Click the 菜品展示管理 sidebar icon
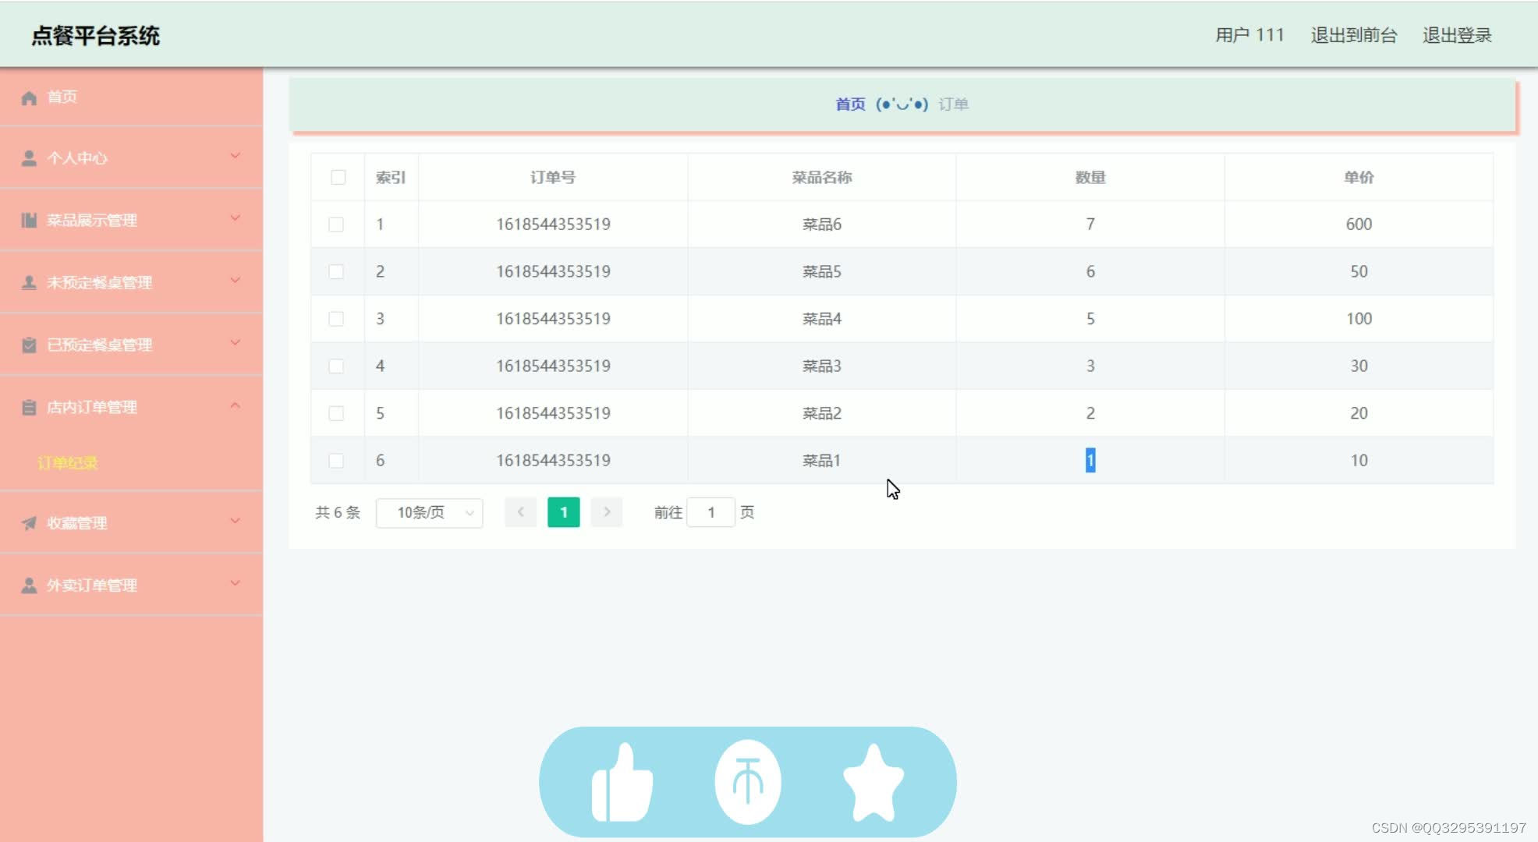 tap(29, 221)
